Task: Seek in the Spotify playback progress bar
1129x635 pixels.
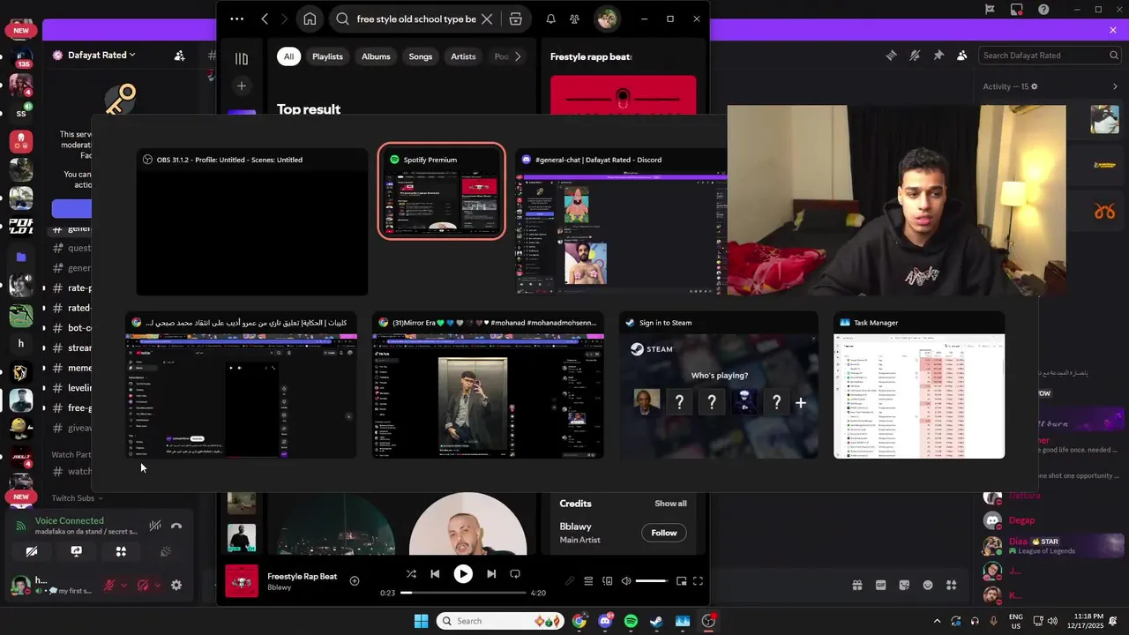Action: tap(463, 593)
